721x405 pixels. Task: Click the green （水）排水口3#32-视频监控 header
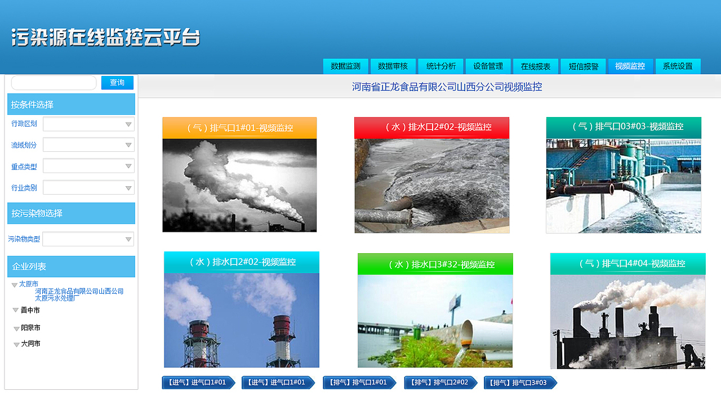(435, 264)
